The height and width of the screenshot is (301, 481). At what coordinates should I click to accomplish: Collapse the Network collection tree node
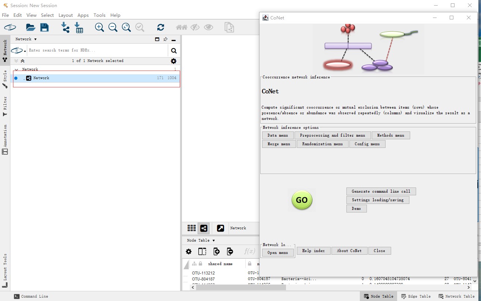16,69
